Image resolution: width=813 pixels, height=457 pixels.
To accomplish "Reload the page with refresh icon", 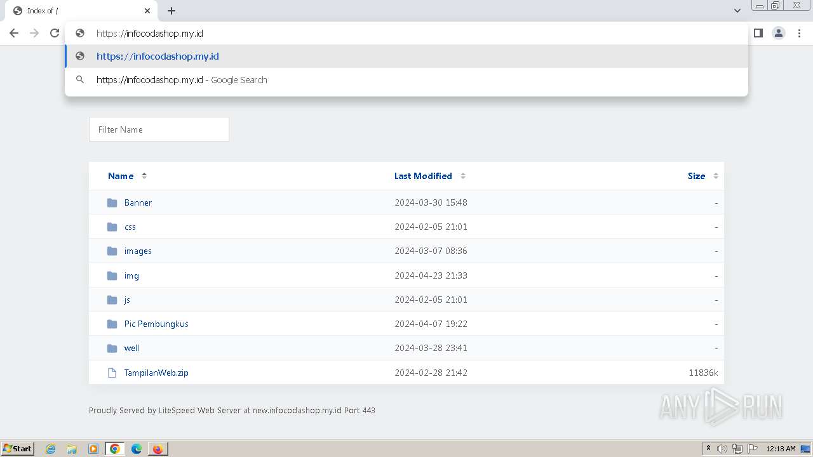I will pos(55,33).
